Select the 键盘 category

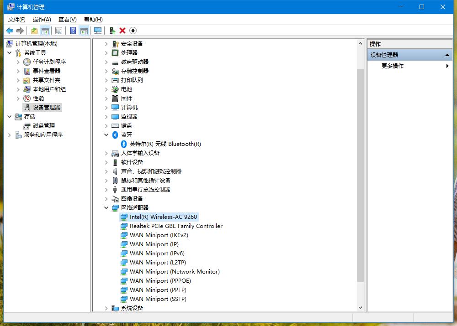click(x=127, y=126)
